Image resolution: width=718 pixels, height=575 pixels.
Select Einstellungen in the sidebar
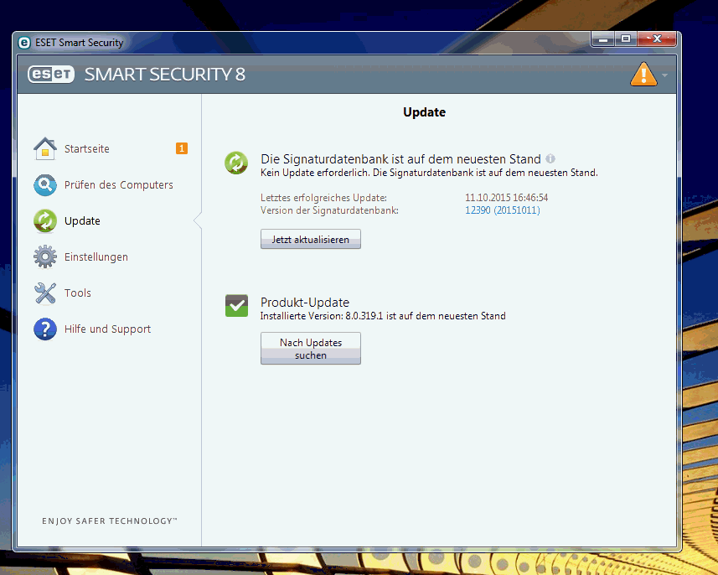(x=96, y=257)
